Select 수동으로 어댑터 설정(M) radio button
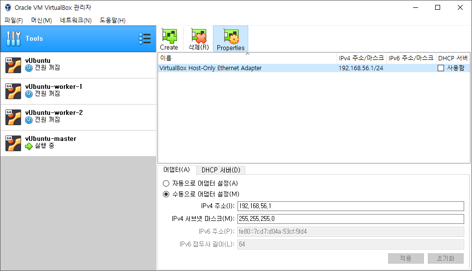This screenshot has width=472, height=271. (x=166, y=194)
